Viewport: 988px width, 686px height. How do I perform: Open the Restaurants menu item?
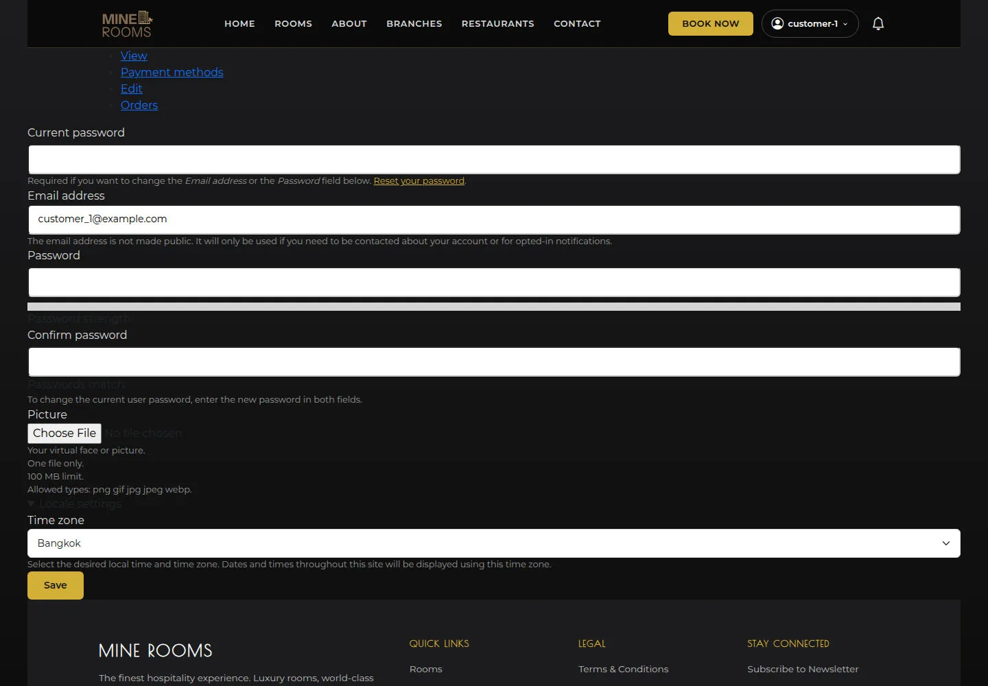pos(498,24)
